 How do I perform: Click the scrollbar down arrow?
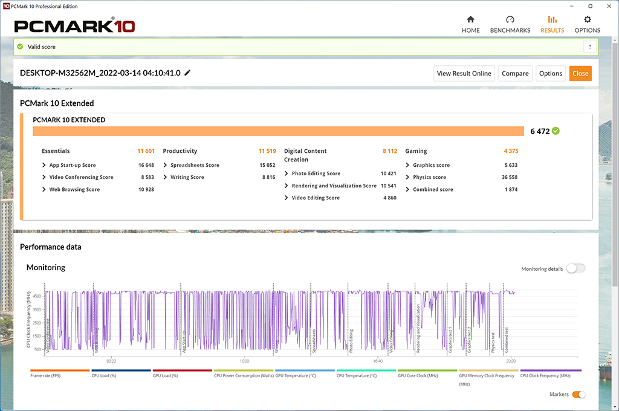pos(615,407)
